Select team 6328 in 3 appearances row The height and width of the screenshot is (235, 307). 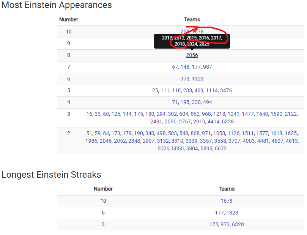(228, 121)
